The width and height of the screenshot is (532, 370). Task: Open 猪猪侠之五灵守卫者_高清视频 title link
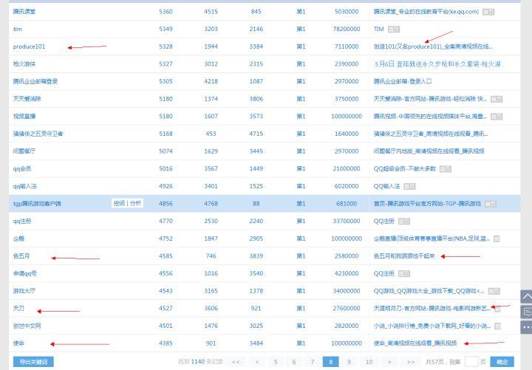click(x=431, y=134)
